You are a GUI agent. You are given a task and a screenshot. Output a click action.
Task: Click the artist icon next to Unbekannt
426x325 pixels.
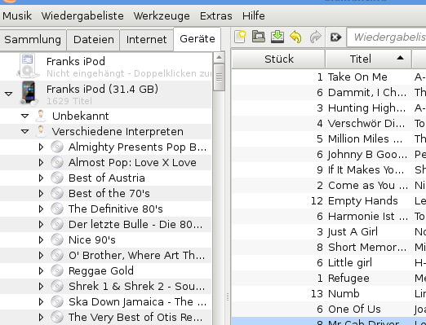(41, 116)
